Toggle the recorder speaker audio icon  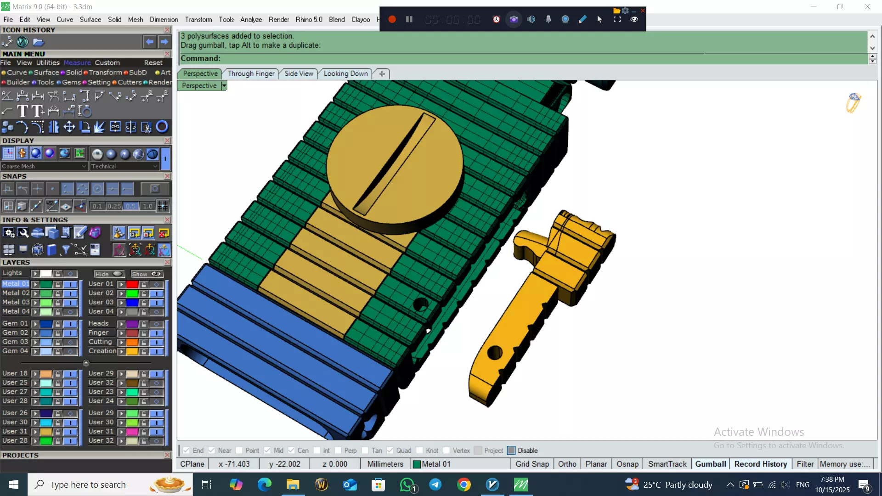pyautogui.click(x=531, y=19)
